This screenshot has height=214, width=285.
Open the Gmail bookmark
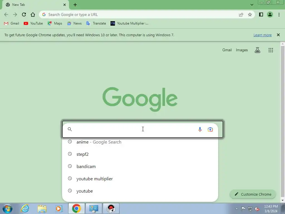point(12,23)
